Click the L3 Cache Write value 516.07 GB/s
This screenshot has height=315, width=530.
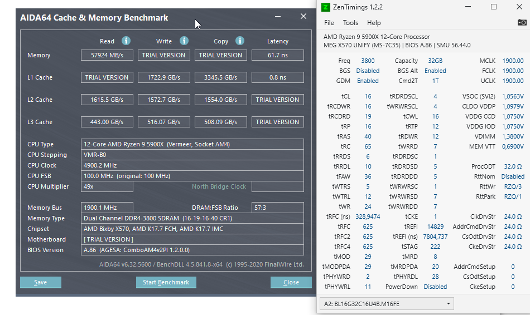tap(163, 122)
